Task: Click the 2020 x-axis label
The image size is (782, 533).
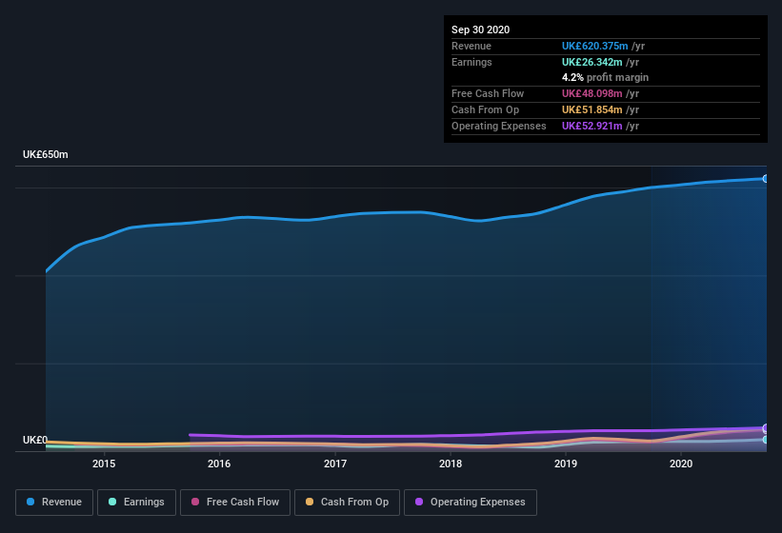Action: tap(681, 464)
